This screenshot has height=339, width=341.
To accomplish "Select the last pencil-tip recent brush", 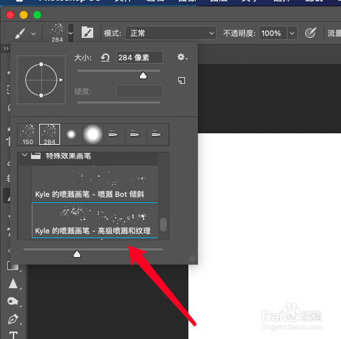I will (157, 135).
